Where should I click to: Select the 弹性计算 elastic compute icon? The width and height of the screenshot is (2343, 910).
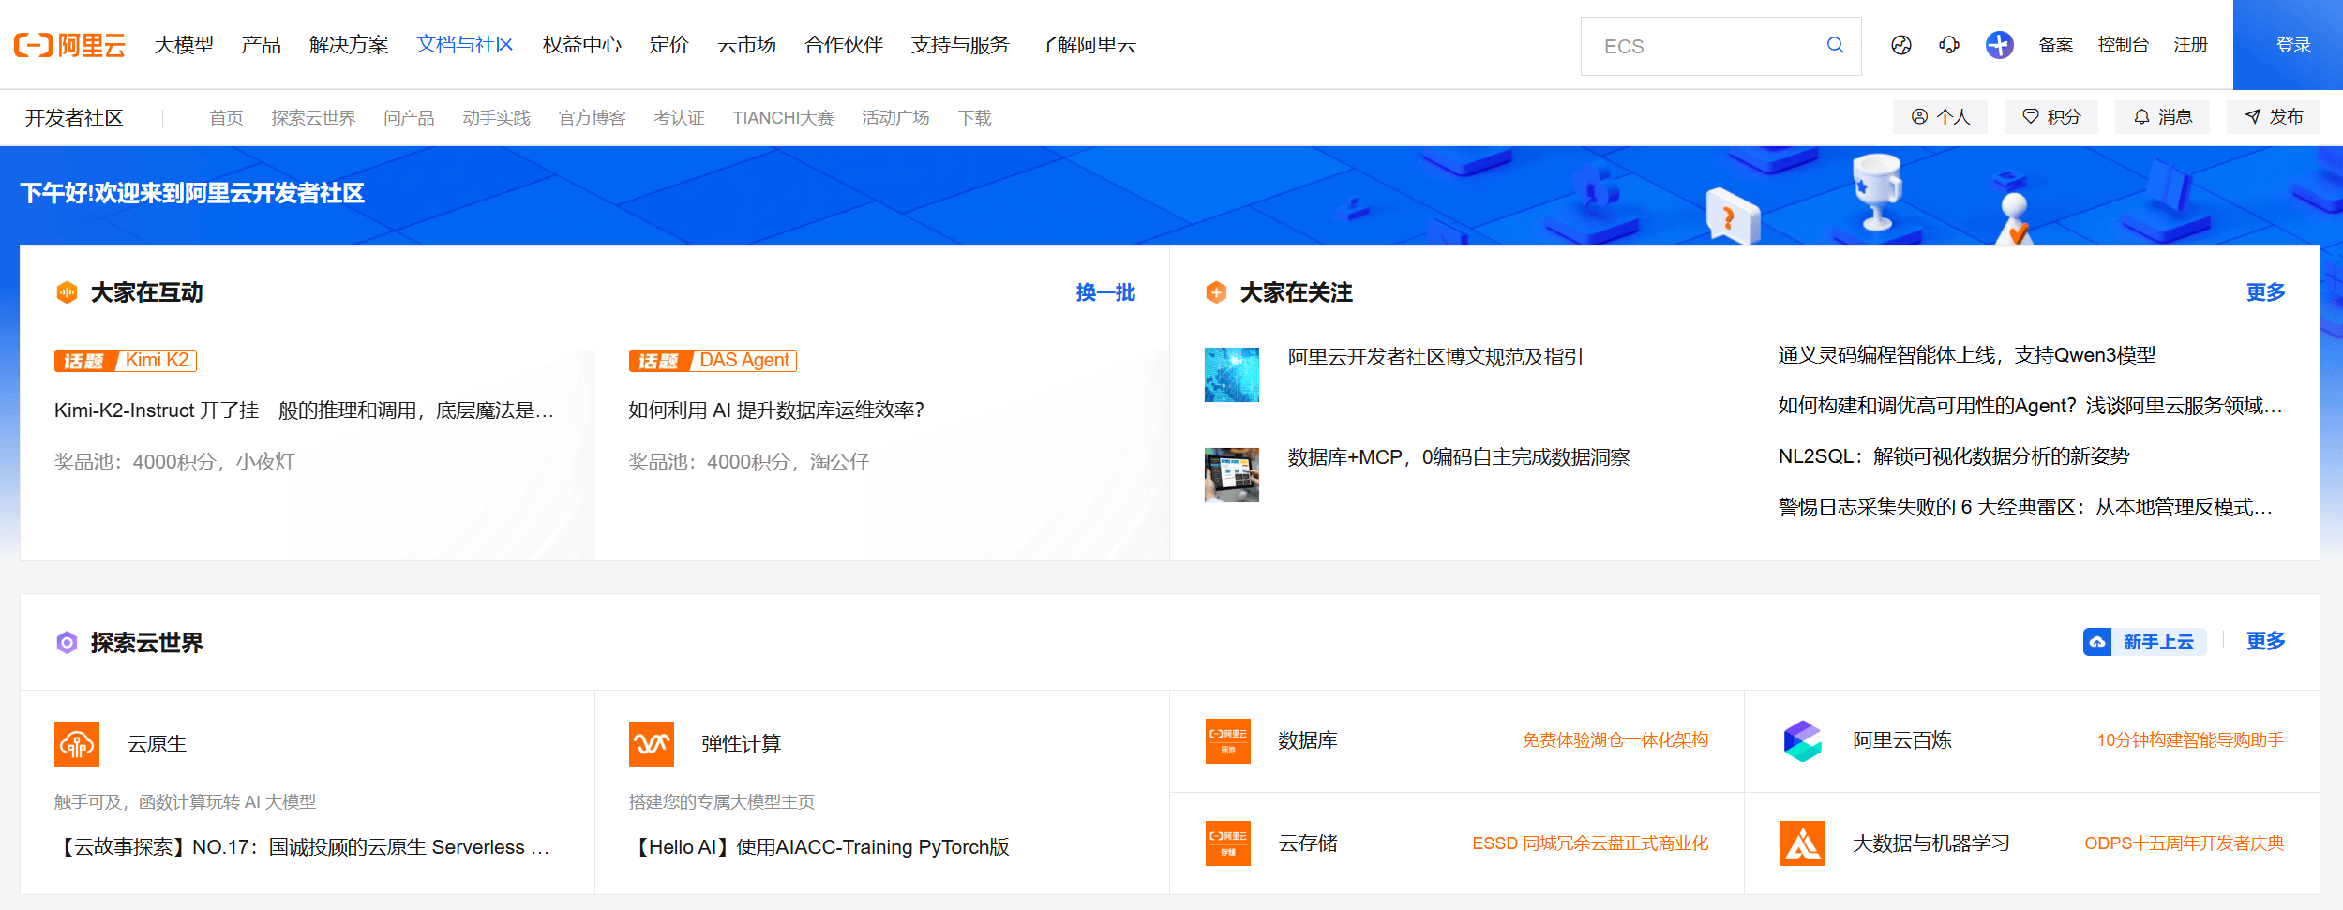[653, 743]
